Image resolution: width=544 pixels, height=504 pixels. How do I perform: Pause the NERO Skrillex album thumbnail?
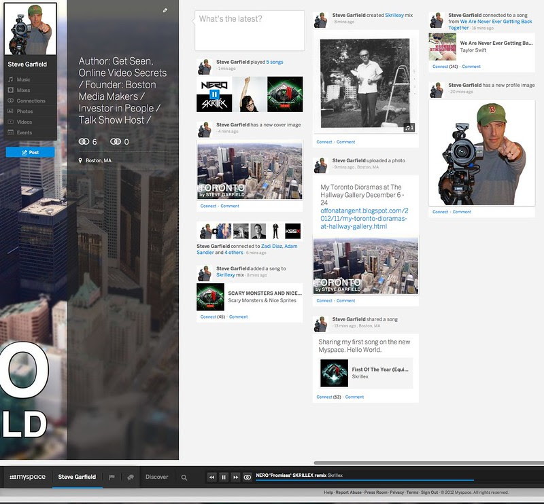(x=214, y=94)
